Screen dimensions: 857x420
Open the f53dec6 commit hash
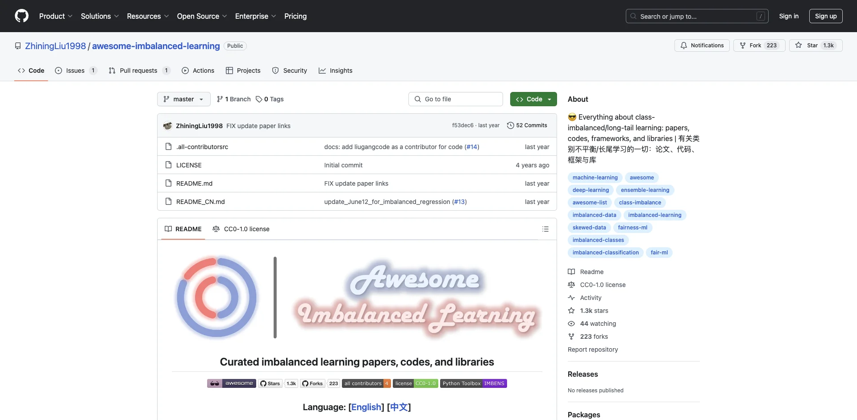(x=462, y=125)
